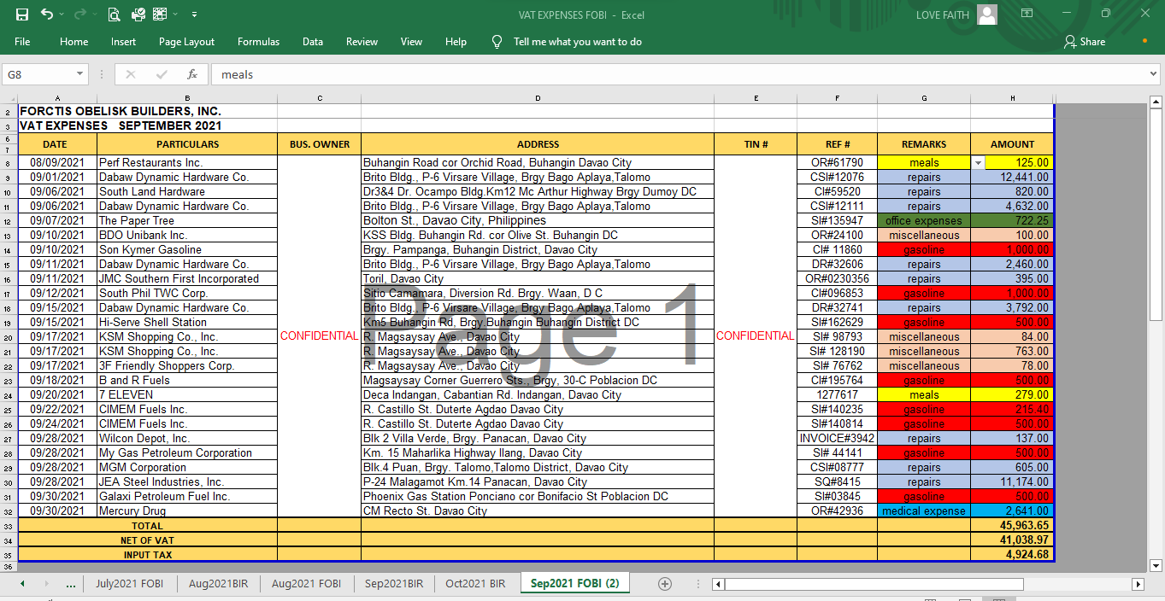Select '7 ELEVEN' particulars cell
The height and width of the screenshot is (601, 1165).
tap(186, 394)
